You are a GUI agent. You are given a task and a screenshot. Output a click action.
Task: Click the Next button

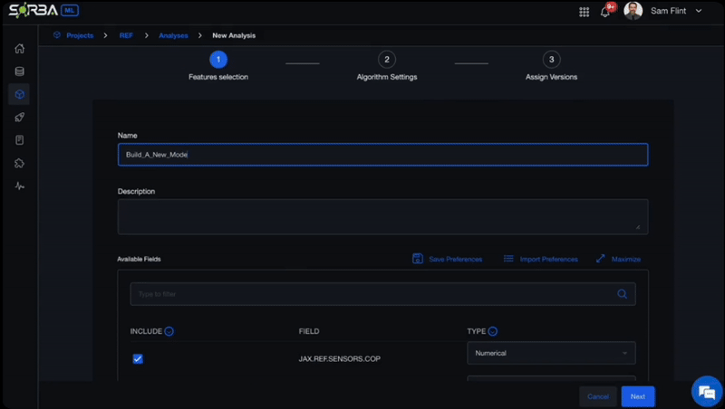(x=638, y=396)
